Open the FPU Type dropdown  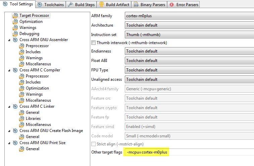189,70
